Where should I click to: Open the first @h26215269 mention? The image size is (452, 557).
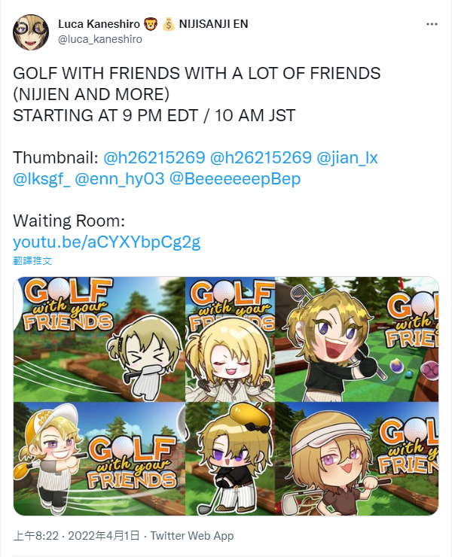154,157
